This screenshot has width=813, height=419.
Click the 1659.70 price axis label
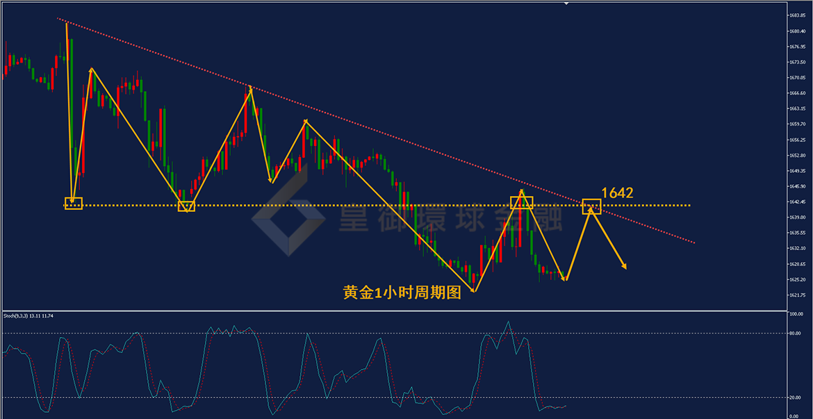coord(797,124)
